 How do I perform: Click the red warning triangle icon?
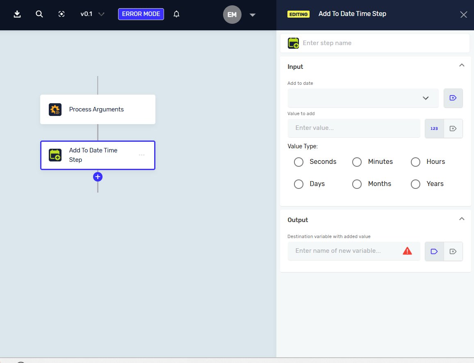[407, 251]
